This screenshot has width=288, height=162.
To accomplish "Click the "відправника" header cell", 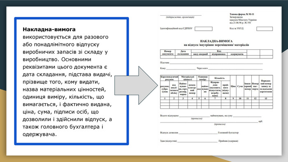I will pos(218,54).
